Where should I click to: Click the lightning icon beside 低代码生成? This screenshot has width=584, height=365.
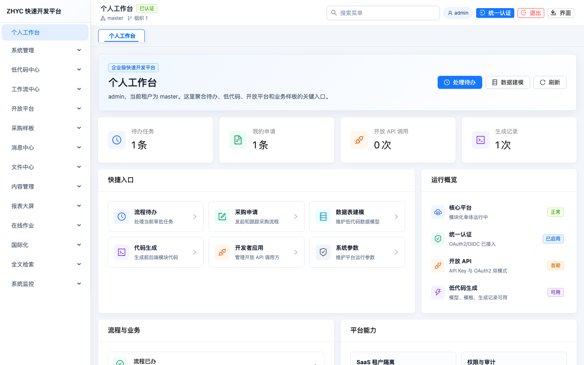[438, 292]
